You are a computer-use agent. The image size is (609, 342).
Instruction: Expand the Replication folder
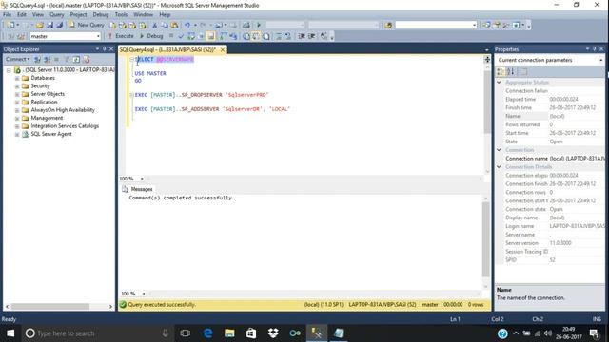[17, 102]
